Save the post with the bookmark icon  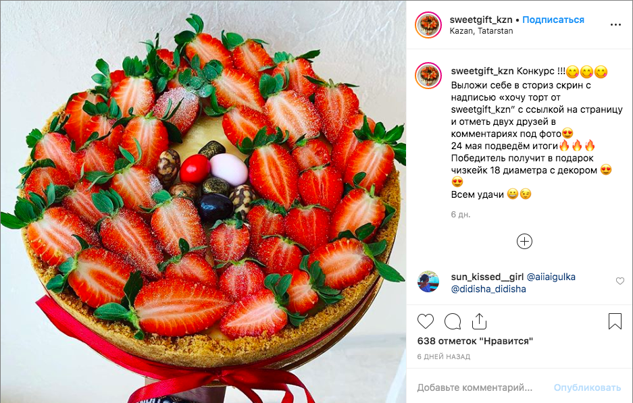coord(615,321)
